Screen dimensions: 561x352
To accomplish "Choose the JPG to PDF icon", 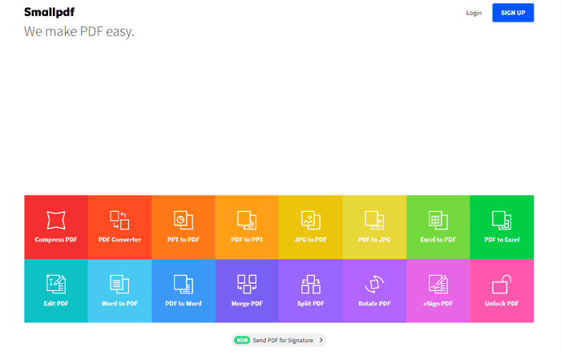I will [311, 220].
